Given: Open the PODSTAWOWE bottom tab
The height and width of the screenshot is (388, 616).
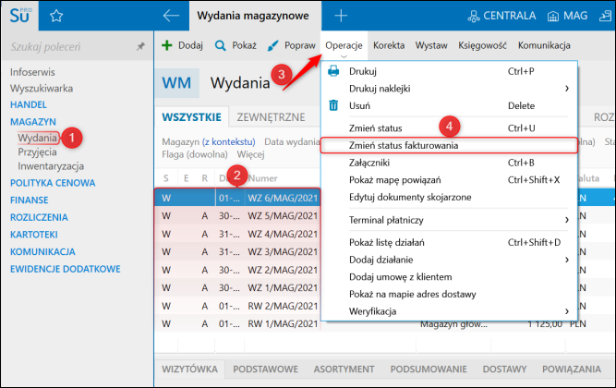Looking at the screenshot, I should click(x=266, y=370).
